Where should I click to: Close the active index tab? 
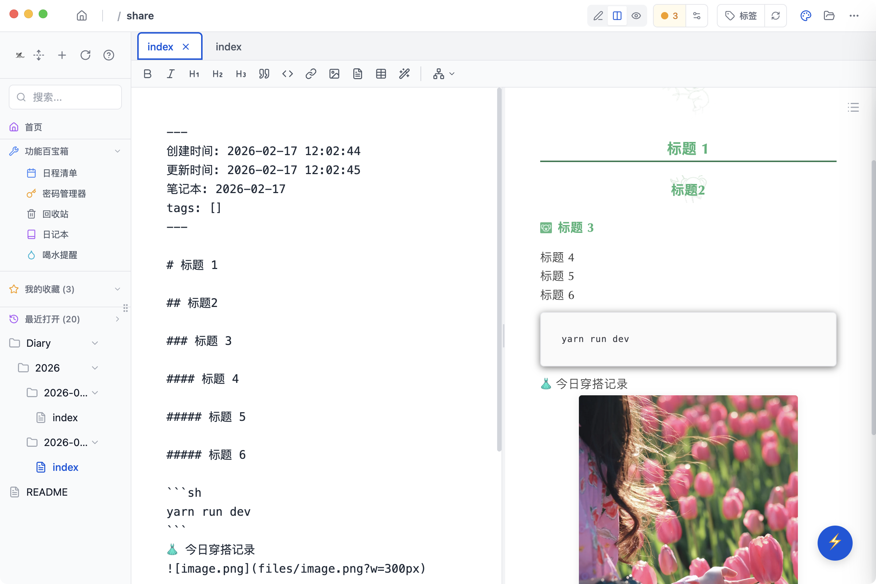point(186,46)
